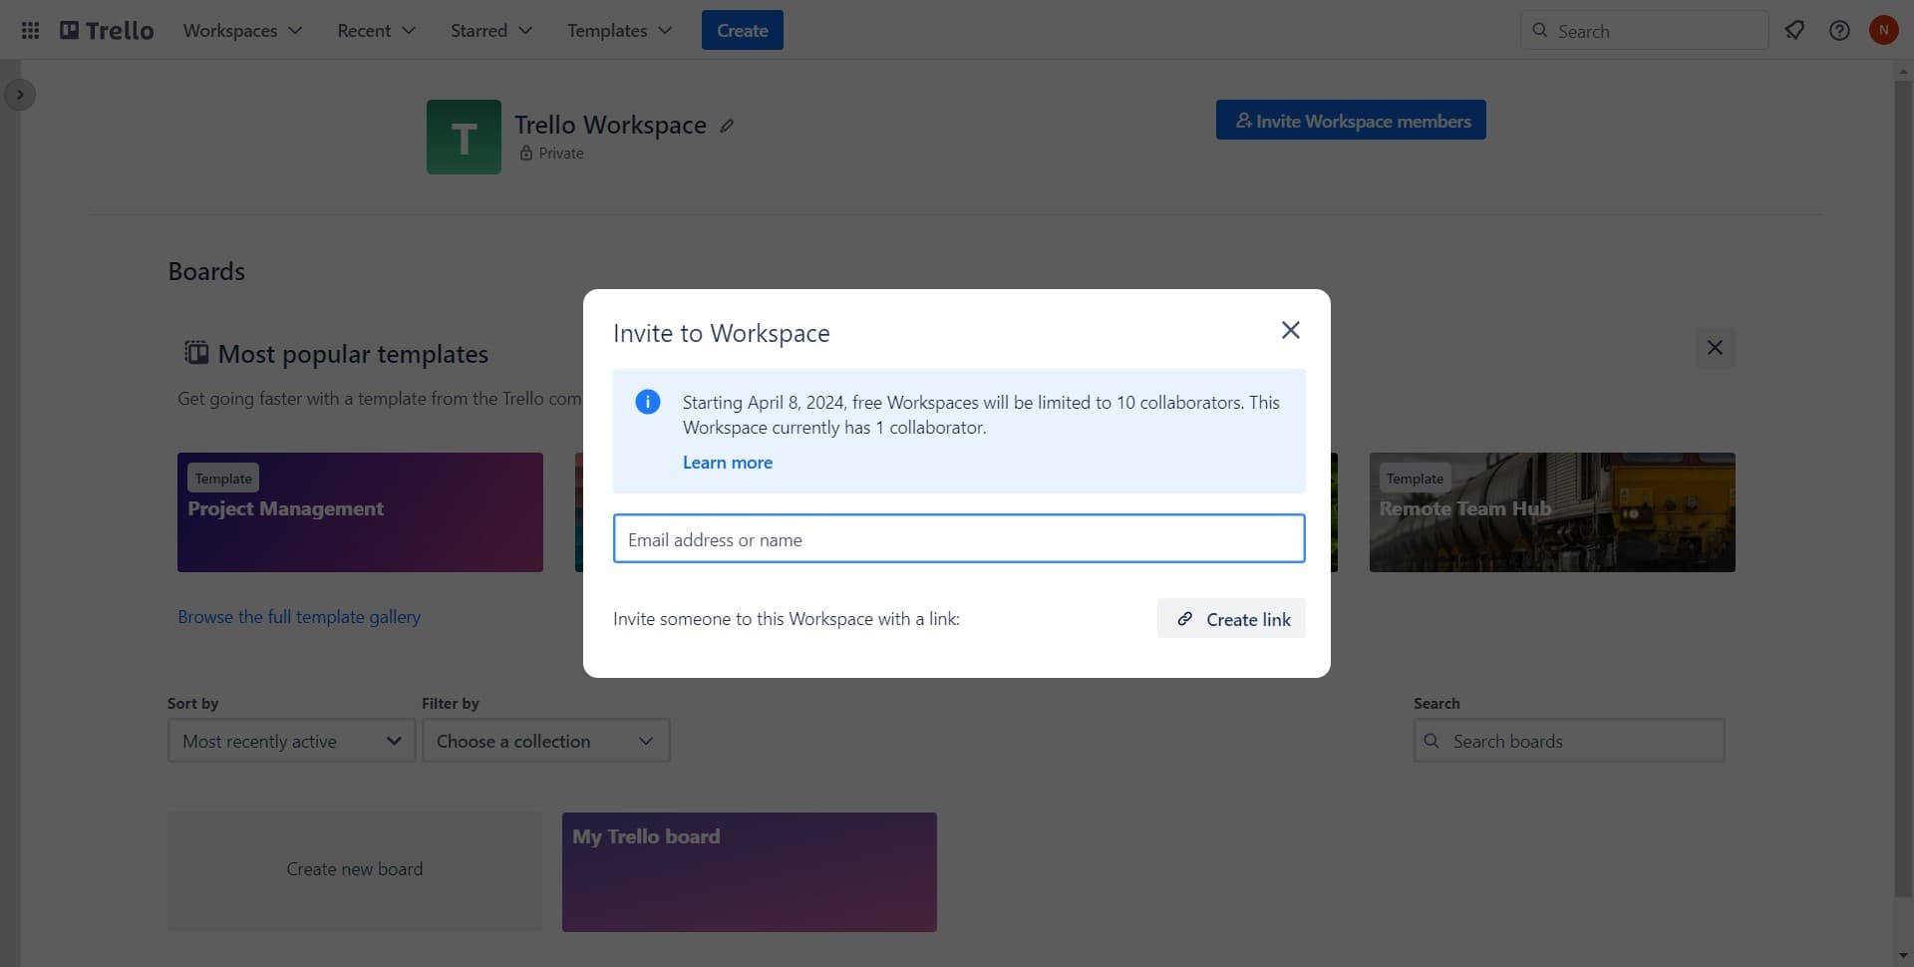Click the announcements megaphone icon
Viewport: 1914px width, 967px height.
coord(1794,30)
